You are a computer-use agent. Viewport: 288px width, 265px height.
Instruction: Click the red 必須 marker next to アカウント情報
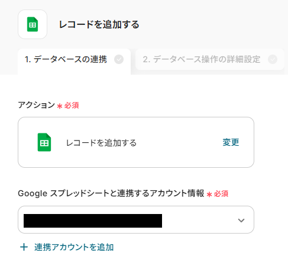pyautogui.click(x=221, y=194)
